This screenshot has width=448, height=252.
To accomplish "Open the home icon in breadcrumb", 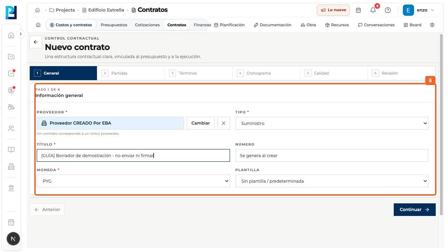I will [x=37, y=10].
